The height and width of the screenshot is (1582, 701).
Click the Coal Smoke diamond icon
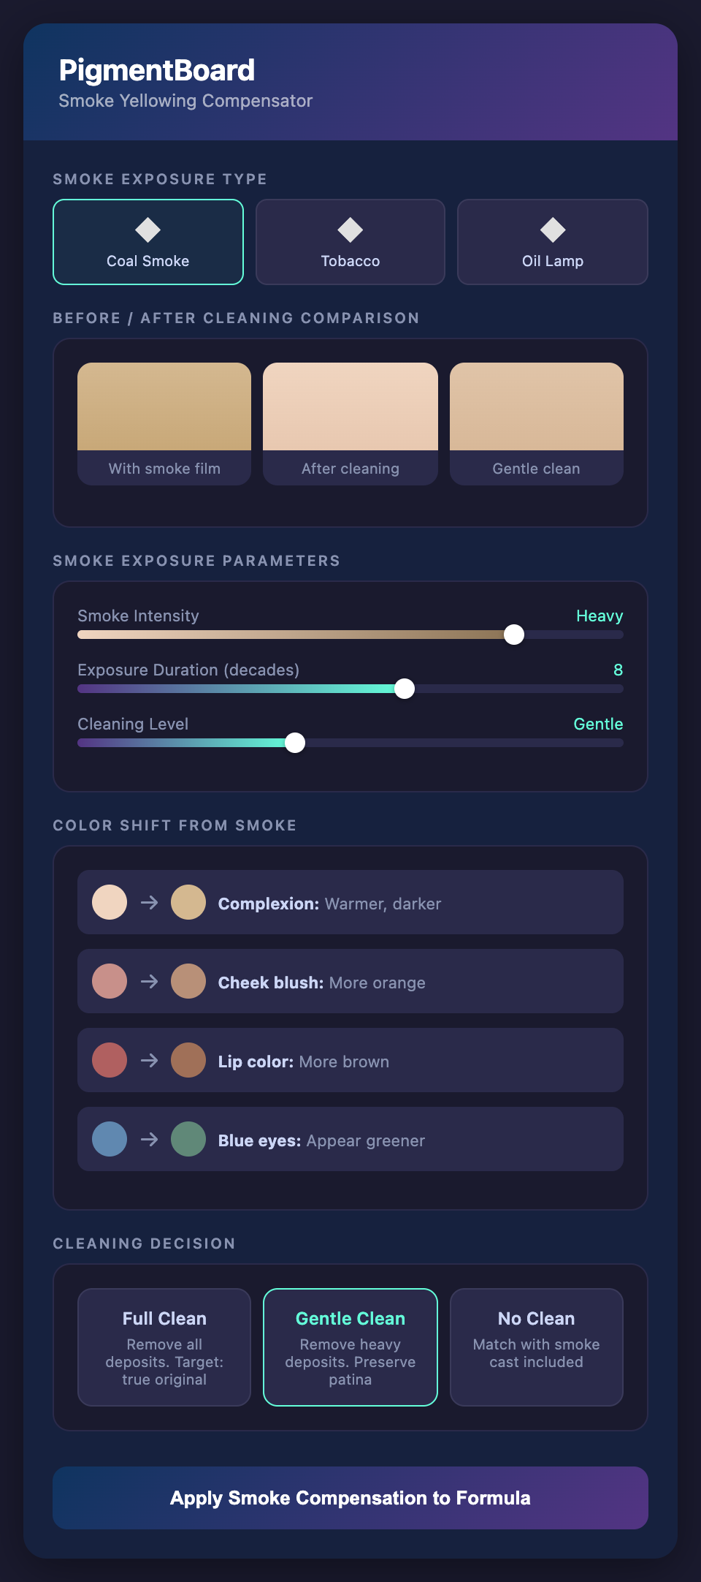point(148,230)
